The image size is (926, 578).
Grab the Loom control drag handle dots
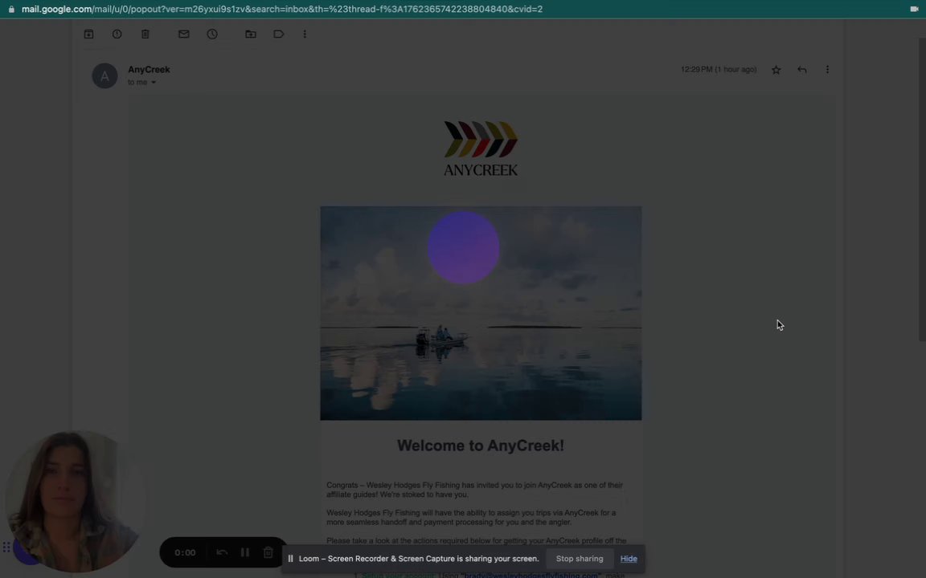[x=6, y=547]
